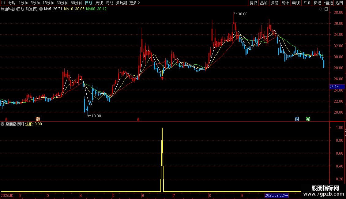Click the 复权 adjustment button
Screen dimensions: 346x199
(x=253, y=3)
